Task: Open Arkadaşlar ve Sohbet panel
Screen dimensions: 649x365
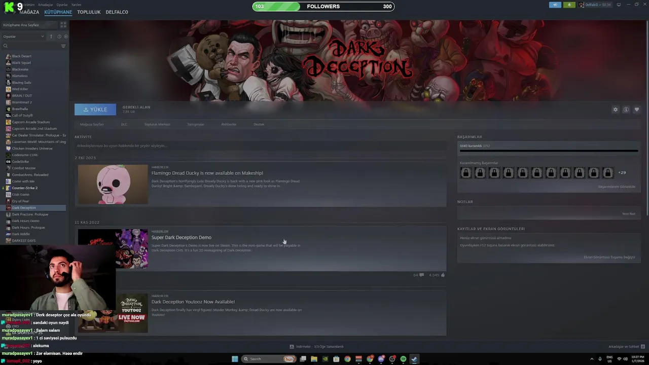Action: pos(626,347)
